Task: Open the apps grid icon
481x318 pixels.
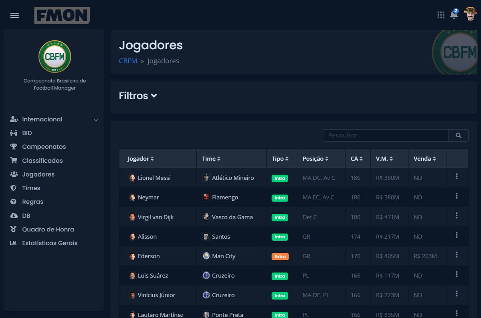Action: tap(441, 15)
